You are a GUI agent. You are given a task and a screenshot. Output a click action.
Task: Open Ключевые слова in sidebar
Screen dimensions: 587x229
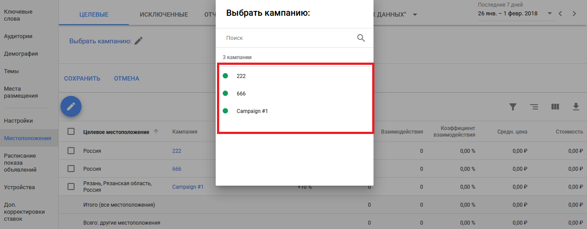18,15
